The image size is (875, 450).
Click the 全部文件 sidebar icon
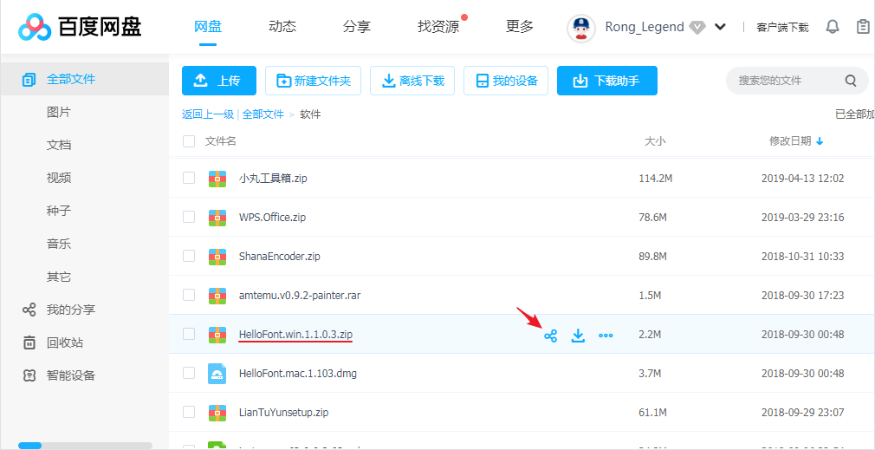tap(29, 79)
